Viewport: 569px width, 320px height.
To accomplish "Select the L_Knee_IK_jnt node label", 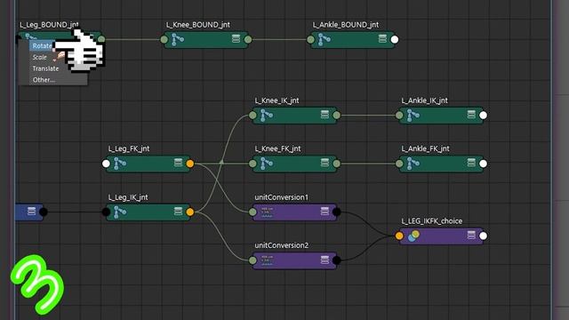I will point(276,100).
